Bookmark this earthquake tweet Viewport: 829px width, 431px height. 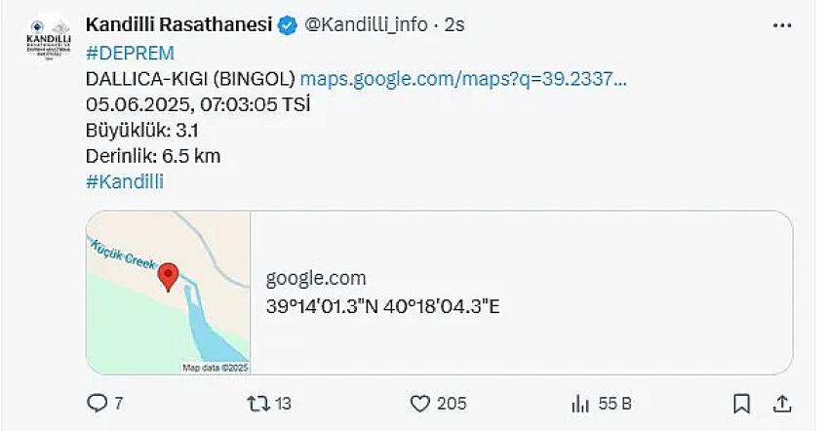click(741, 403)
